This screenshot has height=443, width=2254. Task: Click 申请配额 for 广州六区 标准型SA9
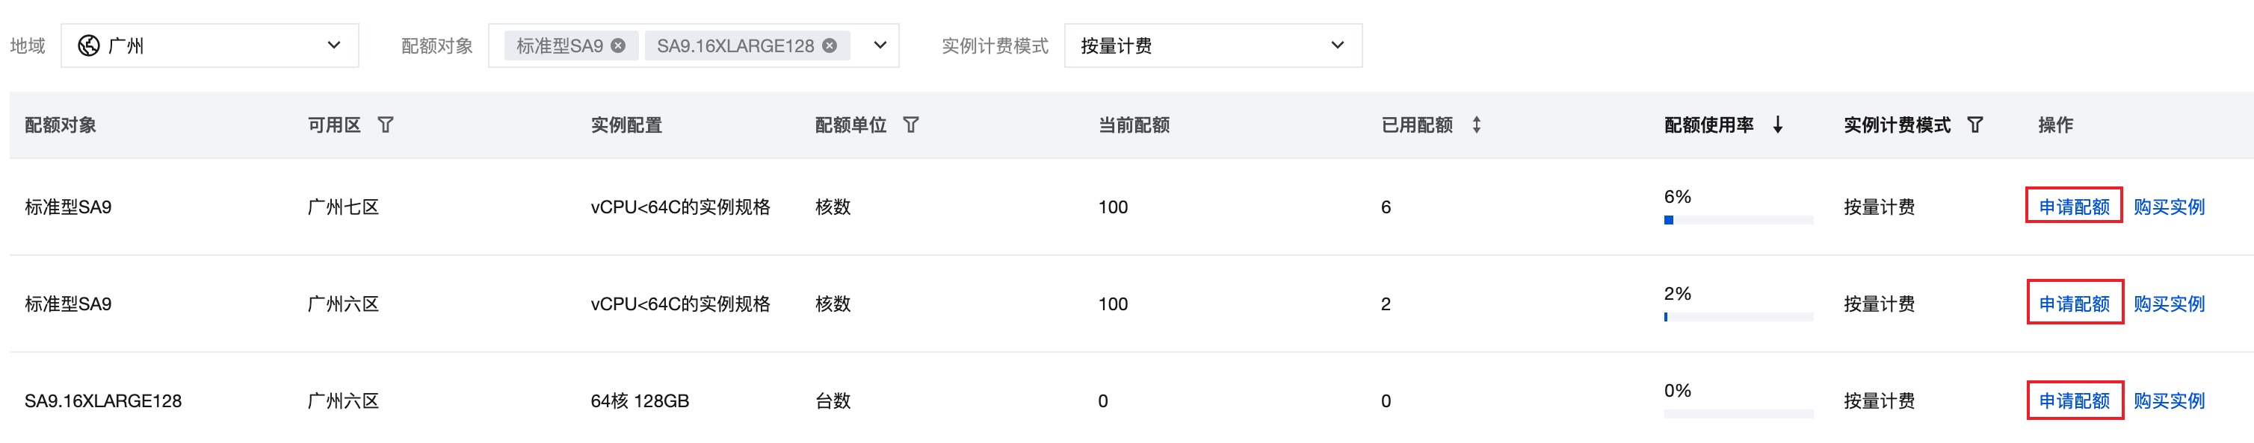coord(2074,304)
